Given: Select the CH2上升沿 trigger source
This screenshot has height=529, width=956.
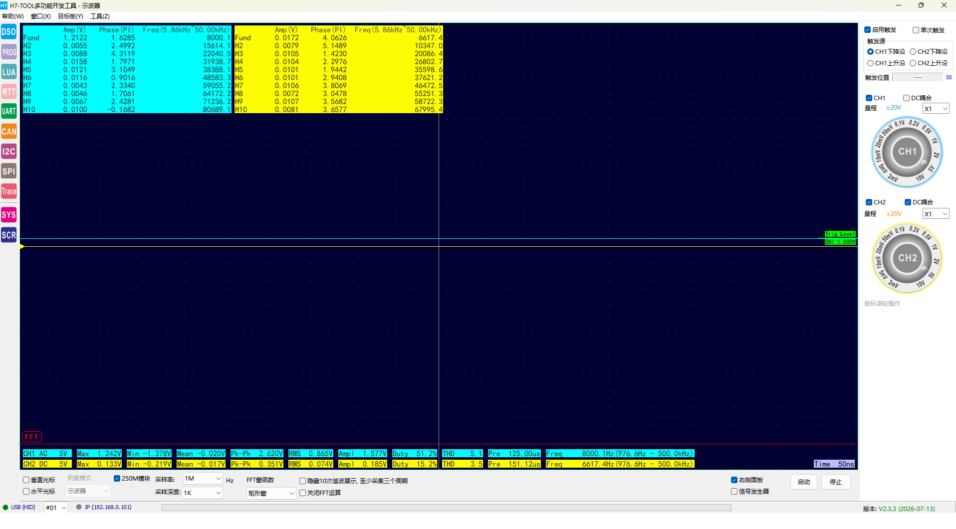Looking at the screenshot, I should point(929,63).
